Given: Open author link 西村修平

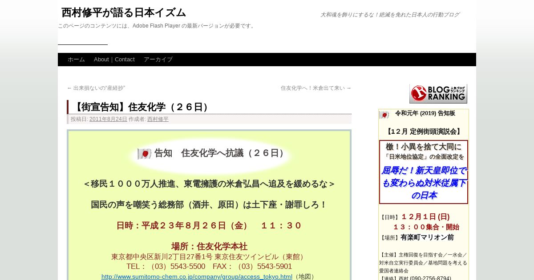Looking at the screenshot, I should point(158,119).
